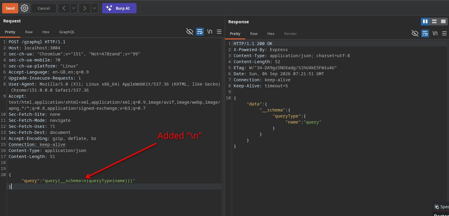Image resolution: width=449 pixels, height=216 pixels.
Task: Toggle show non-printable \n in Request panel
Action: [210, 32]
